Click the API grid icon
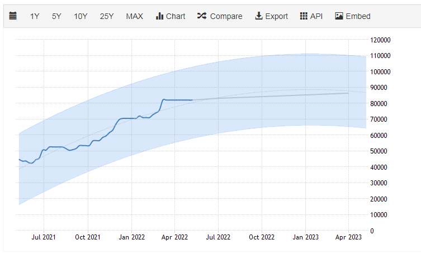This screenshot has height=254, width=421. (x=304, y=16)
